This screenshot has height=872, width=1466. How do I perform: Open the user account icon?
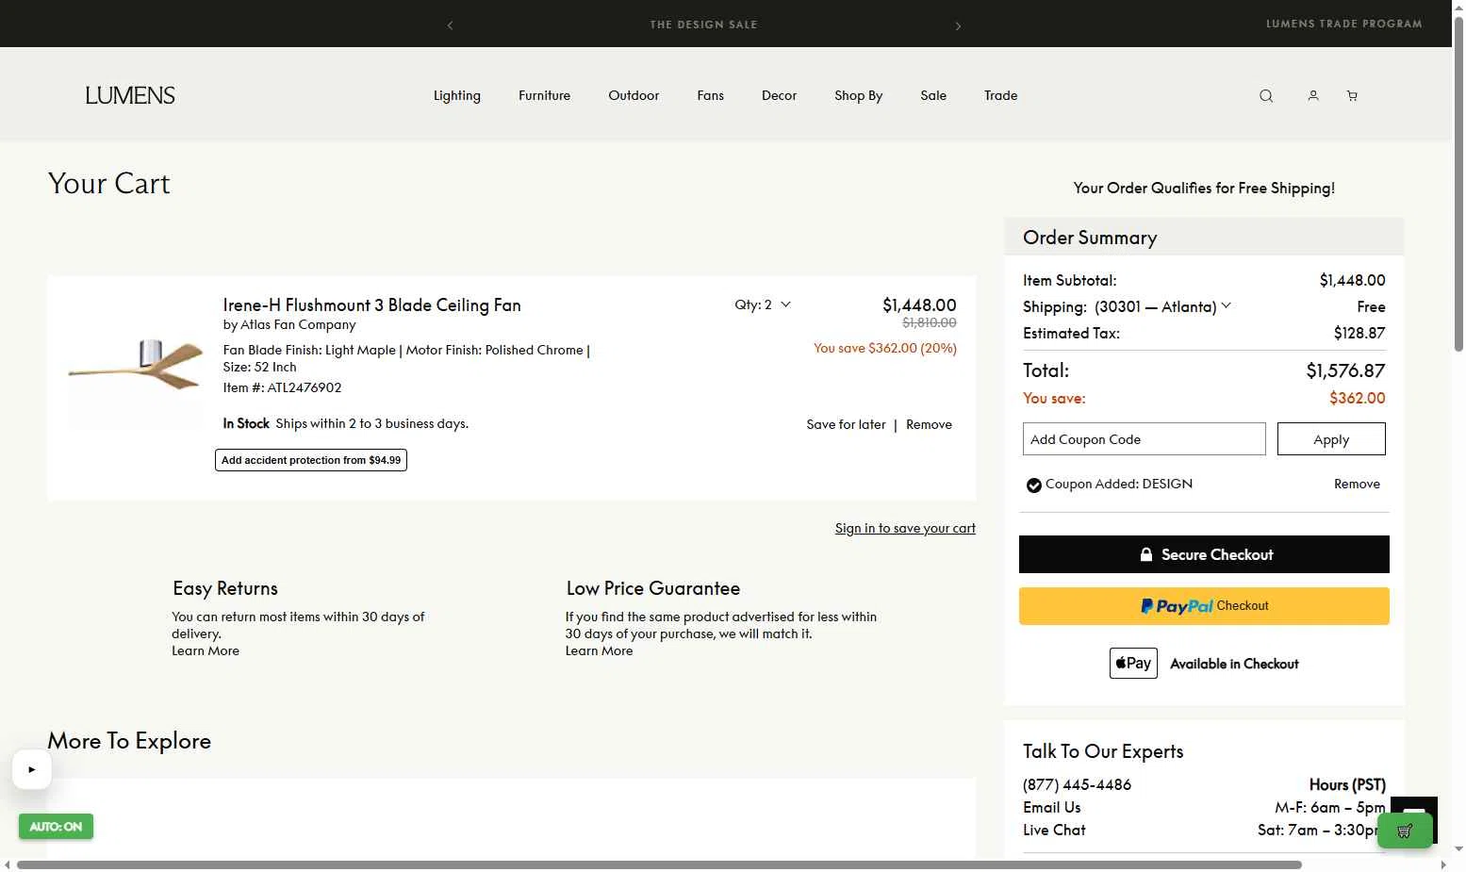tap(1313, 96)
